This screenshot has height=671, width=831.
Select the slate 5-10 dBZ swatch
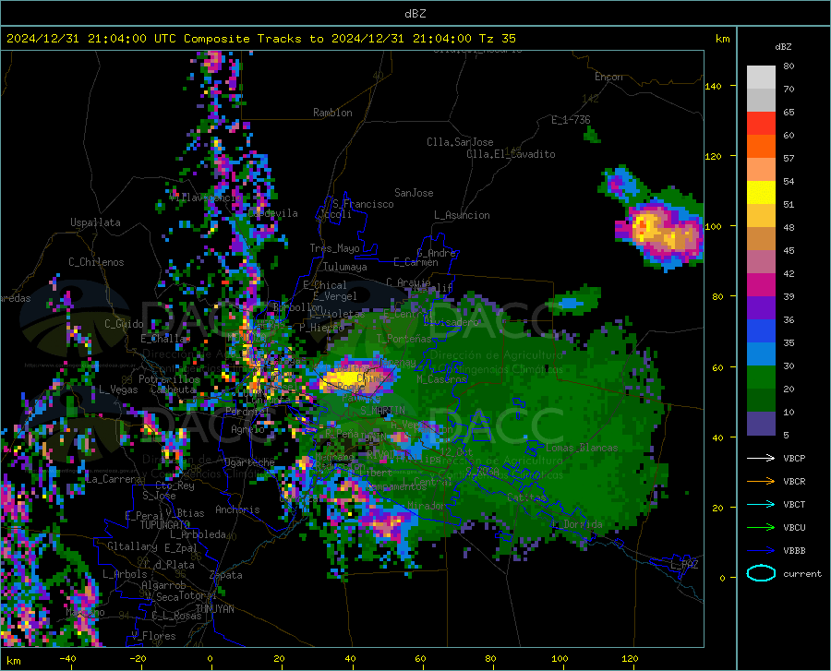tap(761, 424)
